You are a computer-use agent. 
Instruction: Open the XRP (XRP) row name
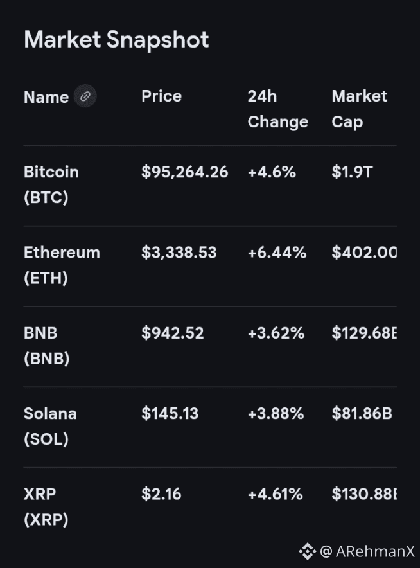pyautogui.click(x=46, y=506)
